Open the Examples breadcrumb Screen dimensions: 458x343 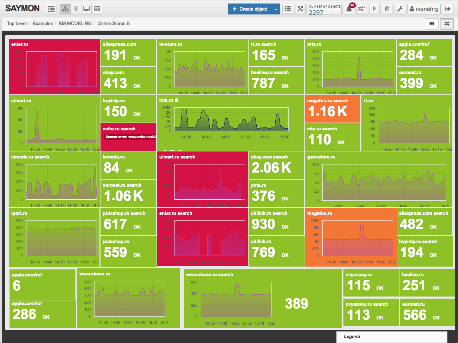coord(43,23)
